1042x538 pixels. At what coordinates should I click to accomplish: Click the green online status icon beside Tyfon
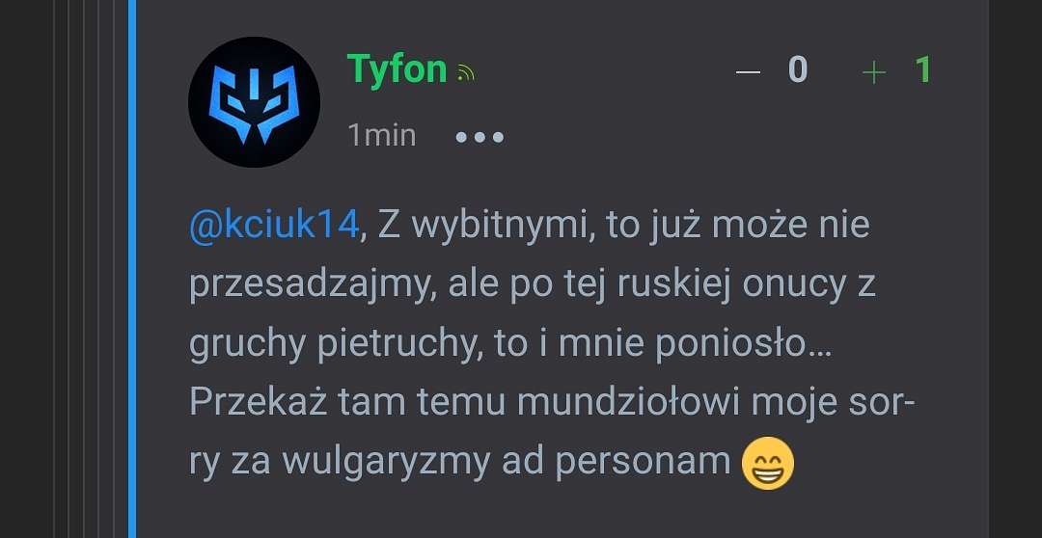click(x=467, y=72)
